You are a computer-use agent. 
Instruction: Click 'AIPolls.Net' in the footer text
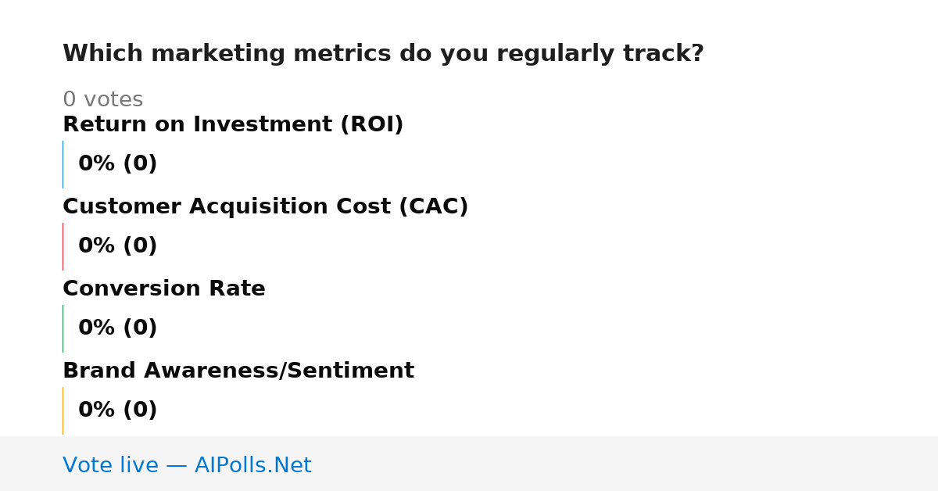click(252, 466)
